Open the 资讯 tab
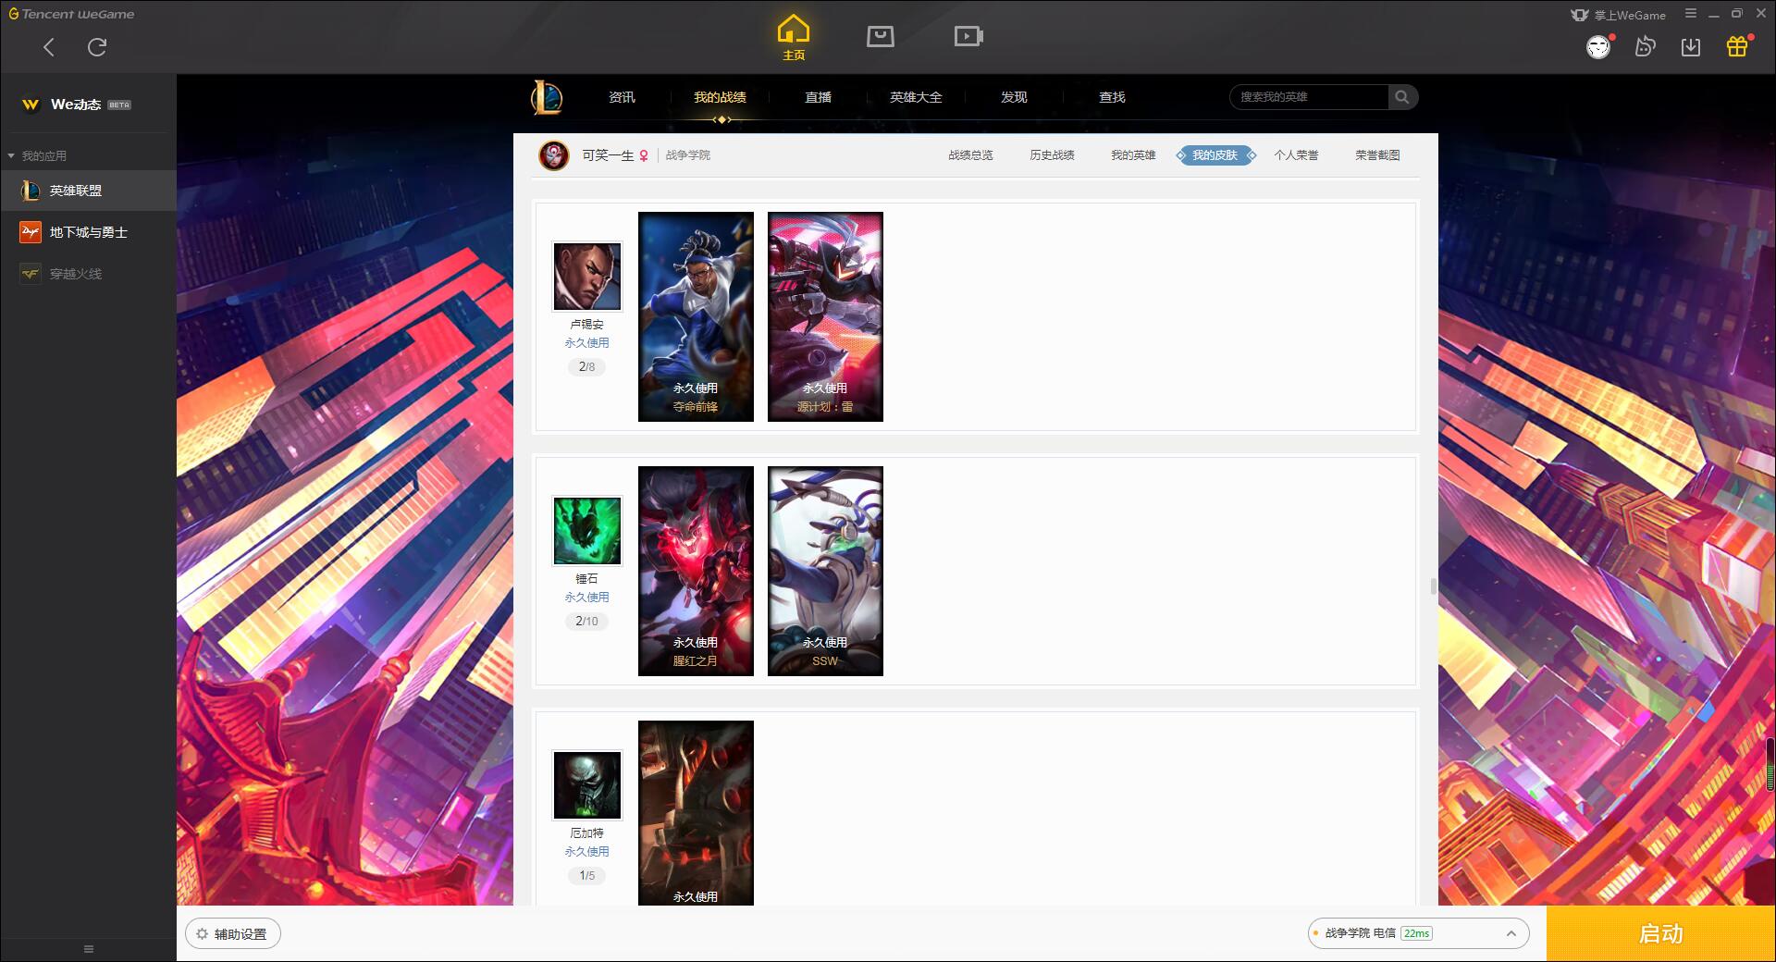 pyautogui.click(x=622, y=97)
